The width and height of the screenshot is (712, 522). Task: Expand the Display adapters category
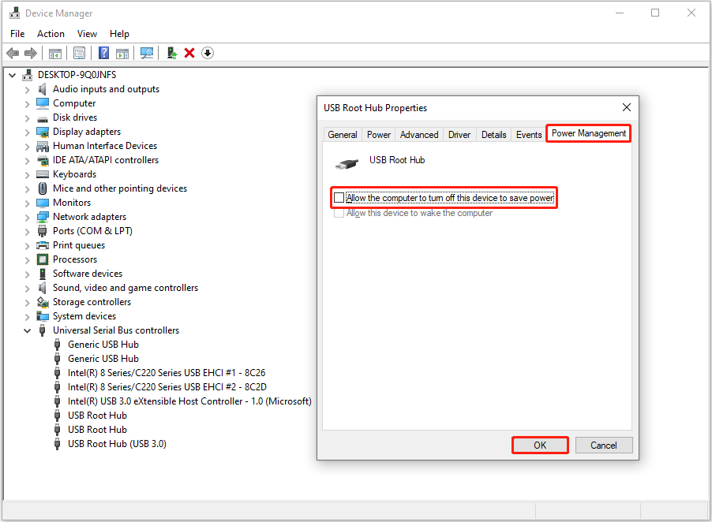(27, 131)
